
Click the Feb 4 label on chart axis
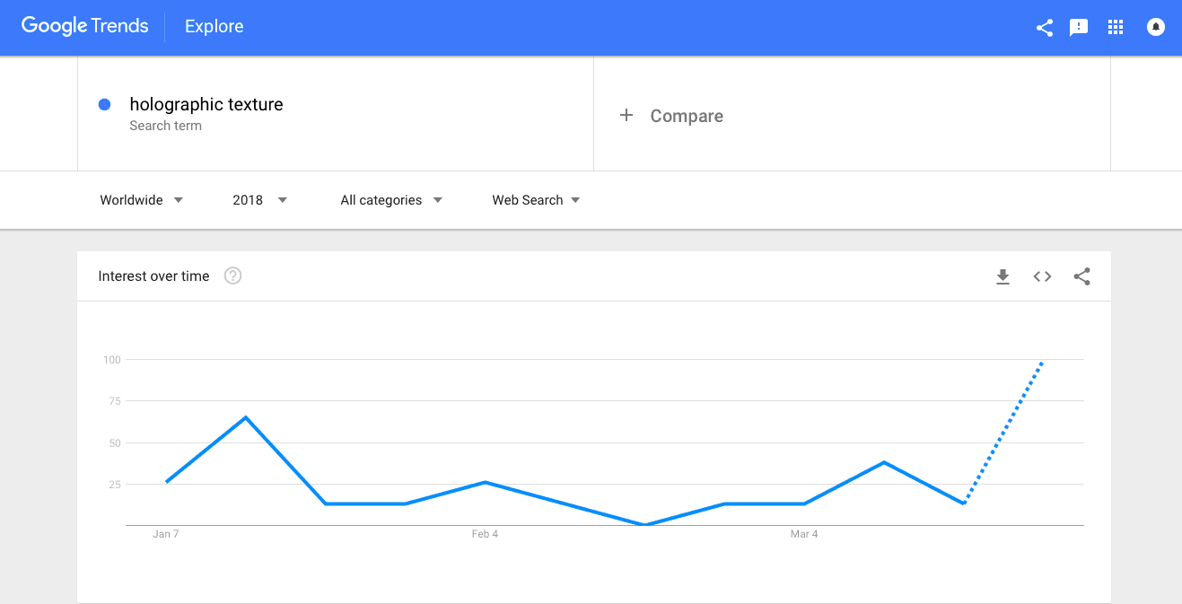485,534
